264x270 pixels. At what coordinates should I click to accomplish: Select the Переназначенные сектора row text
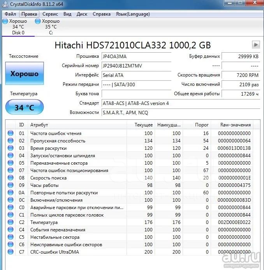[x=59, y=163]
